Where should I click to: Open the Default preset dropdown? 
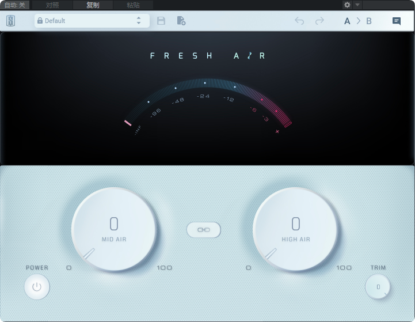coord(92,21)
